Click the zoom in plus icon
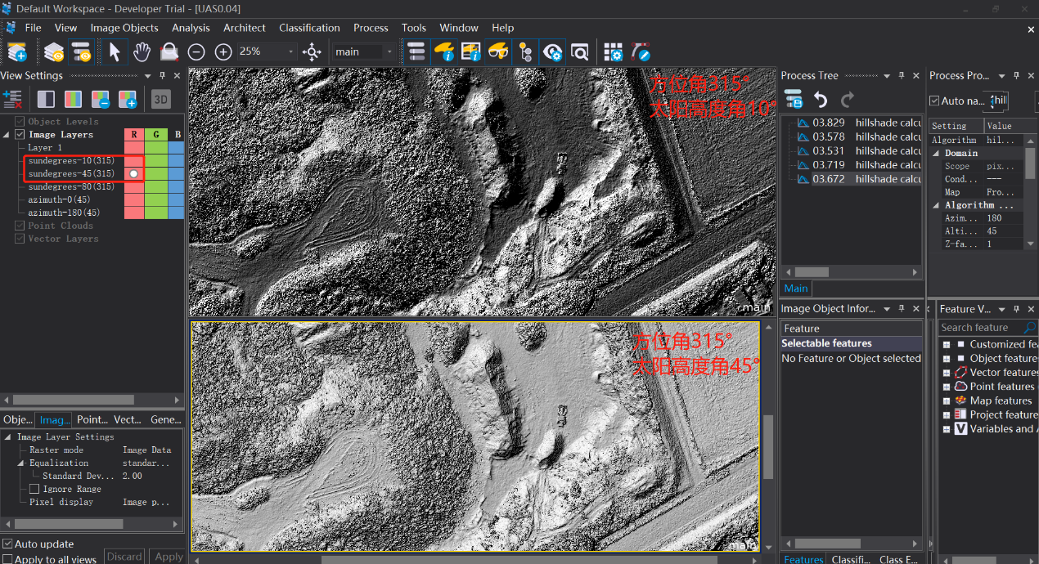 pyautogui.click(x=223, y=52)
